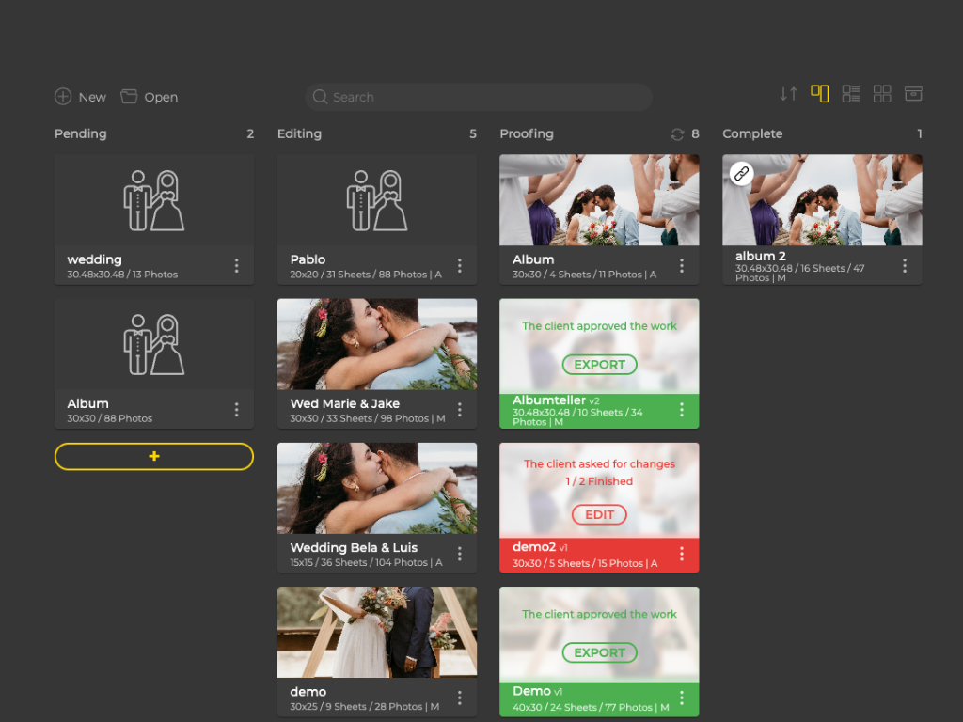
Task: Click the Proofing column header
Action: [527, 133]
